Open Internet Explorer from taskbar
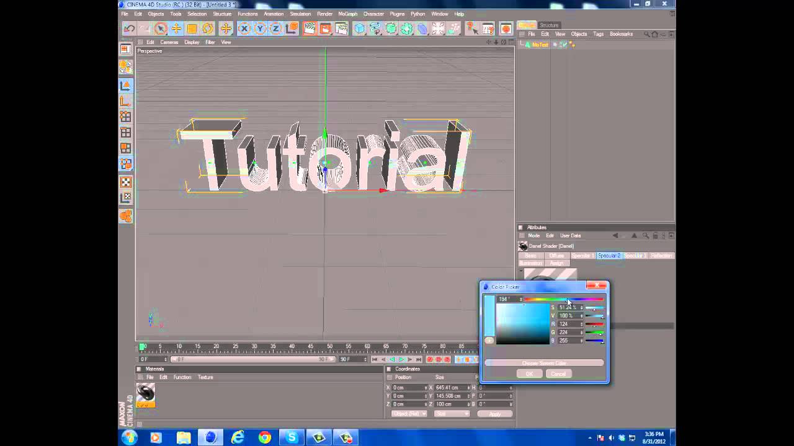The height and width of the screenshot is (446, 794). (238, 437)
